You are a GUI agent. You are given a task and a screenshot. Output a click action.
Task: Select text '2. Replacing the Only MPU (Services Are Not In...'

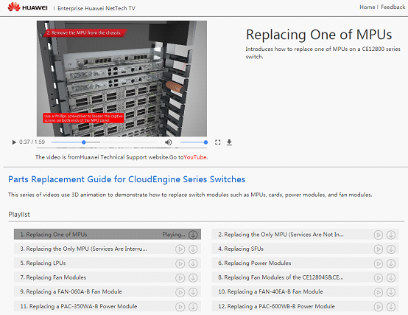point(281,235)
